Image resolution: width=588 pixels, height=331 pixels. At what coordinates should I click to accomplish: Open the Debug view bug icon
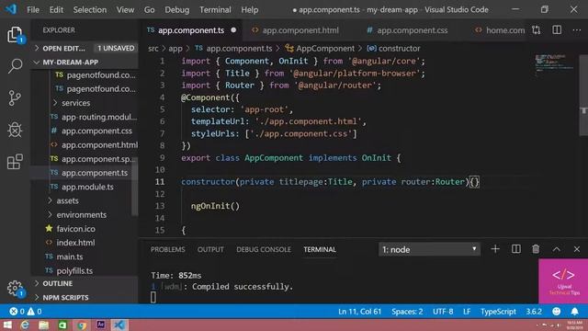point(15,130)
